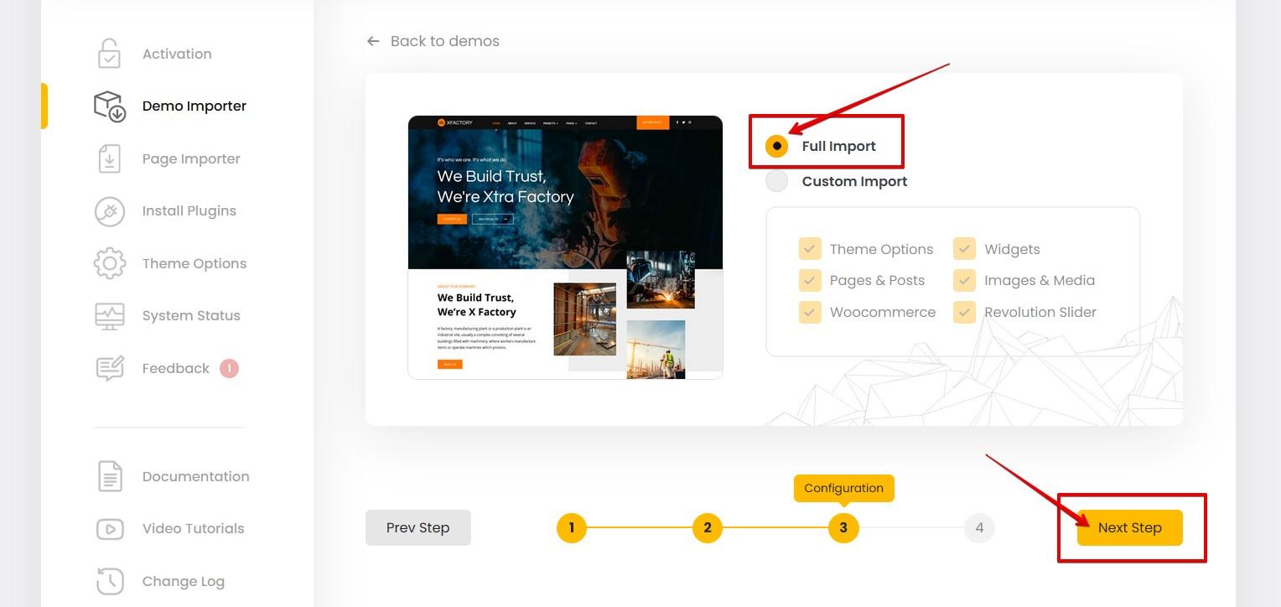1281x607 pixels.
Task: Toggle the Revolution Slider checkbox
Action: 964,312
